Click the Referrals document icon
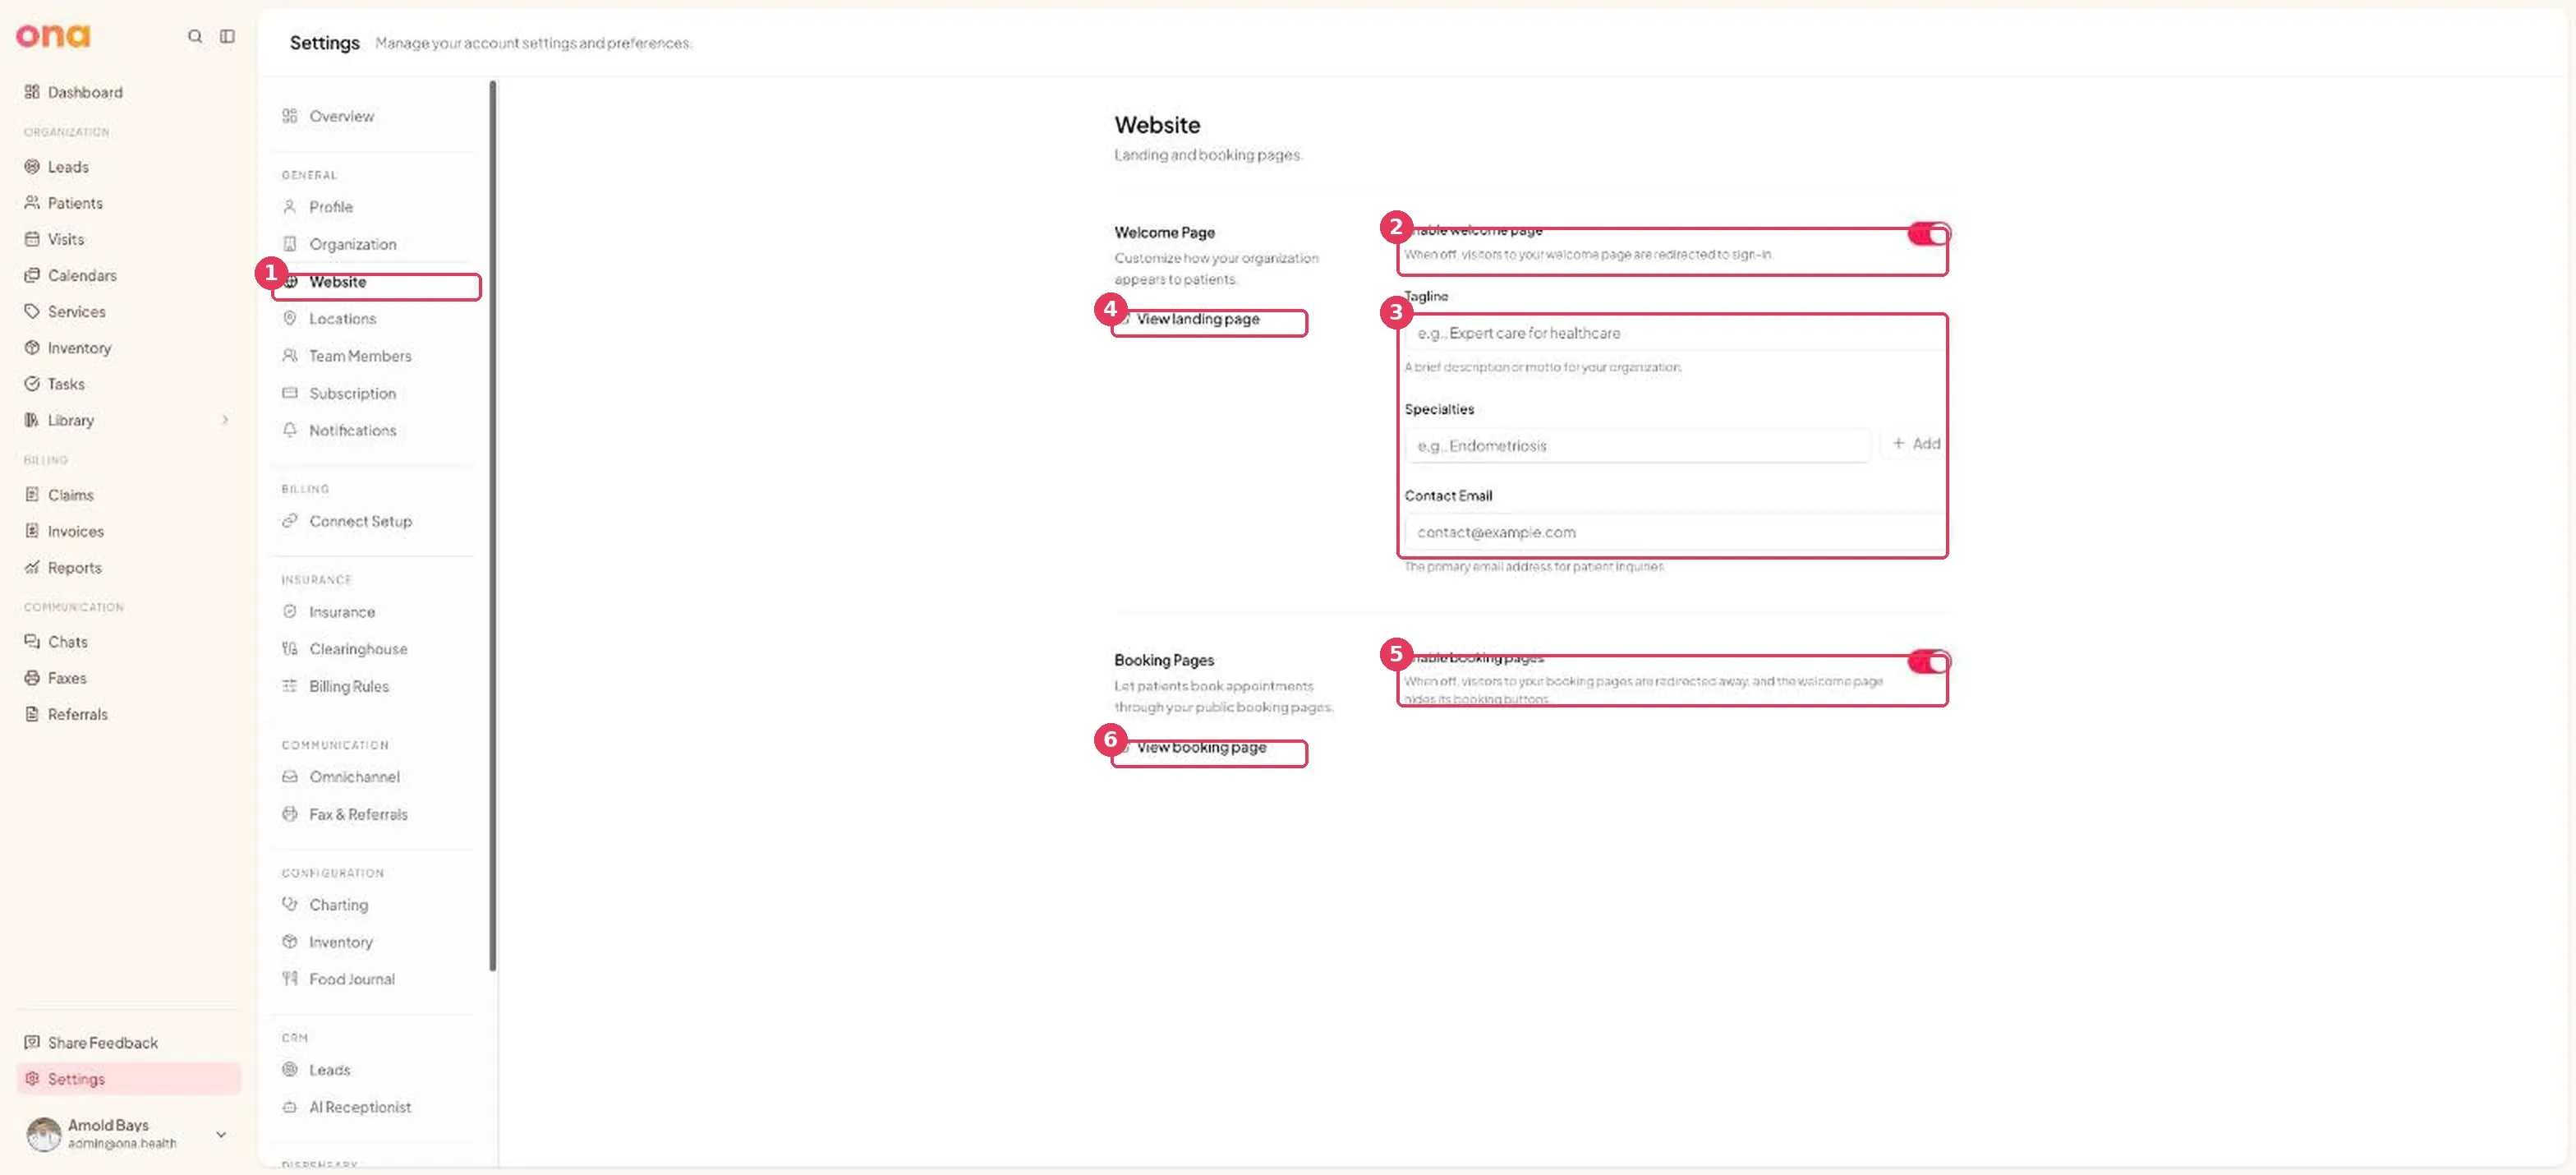The height and width of the screenshot is (1175, 2576). (x=32, y=714)
